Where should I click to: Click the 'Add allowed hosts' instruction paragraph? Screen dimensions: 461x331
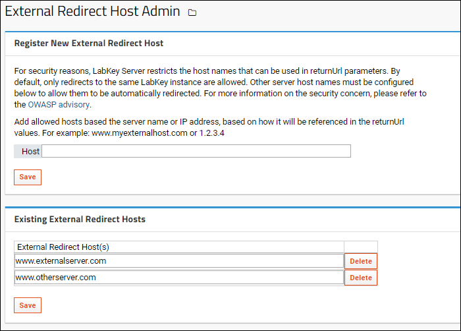click(x=209, y=127)
